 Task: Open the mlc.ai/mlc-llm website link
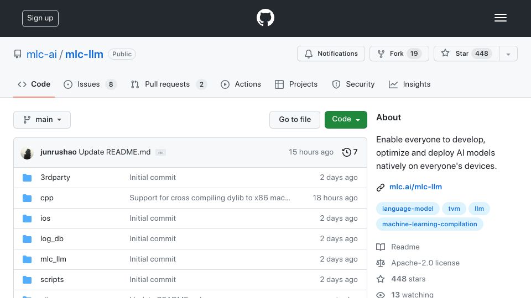(415, 187)
